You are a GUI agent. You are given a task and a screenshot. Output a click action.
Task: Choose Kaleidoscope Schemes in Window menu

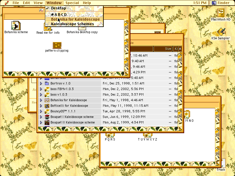74,24
